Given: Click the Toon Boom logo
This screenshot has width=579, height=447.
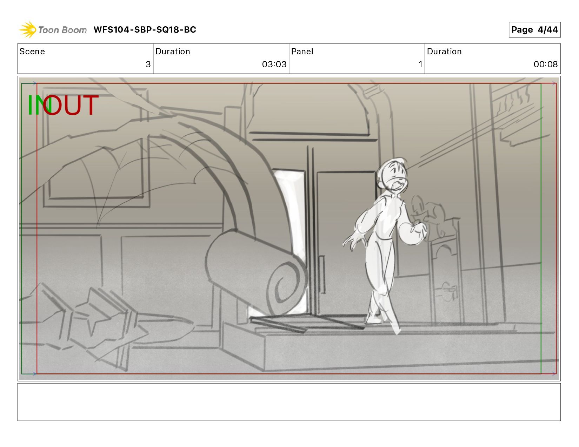Looking at the screenshot, I should [53, 30].
